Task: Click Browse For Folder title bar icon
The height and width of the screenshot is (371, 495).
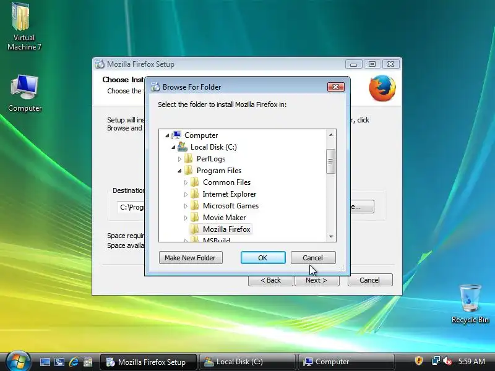Action: coord(155,87)
